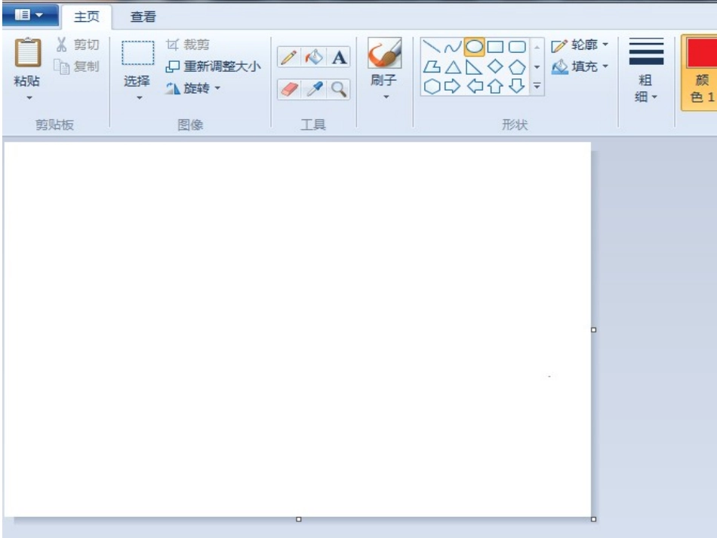Choose the Pentagon shape
This screenshot has width=717, height=538.
(x=517, y=67)
